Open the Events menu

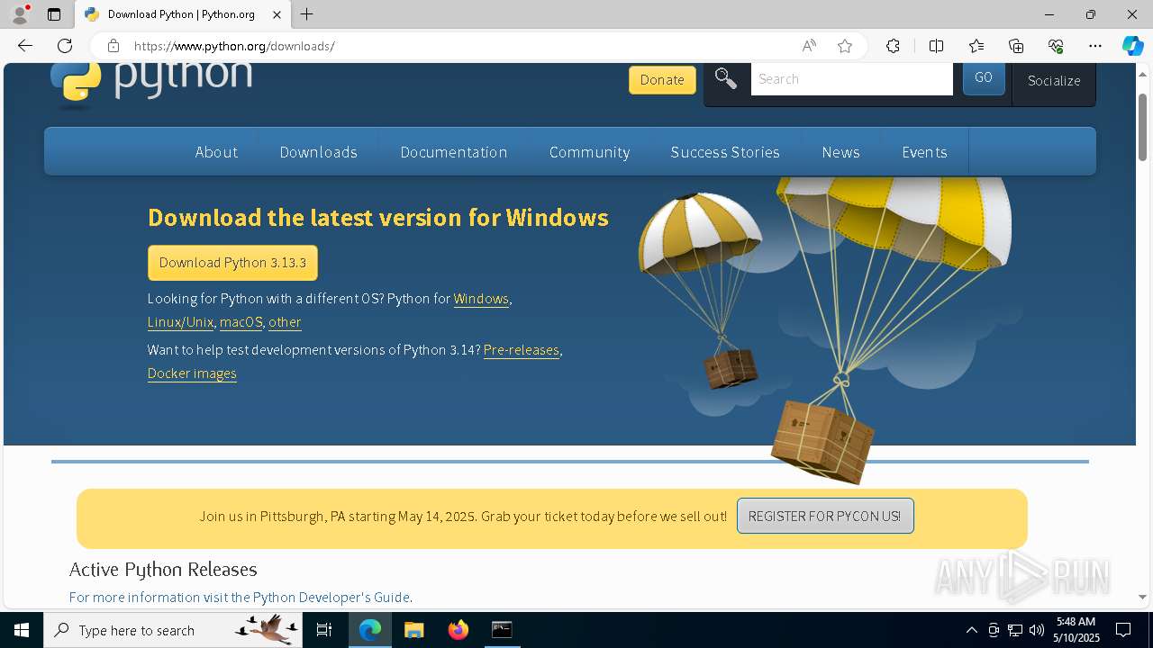tap(924, 152)
